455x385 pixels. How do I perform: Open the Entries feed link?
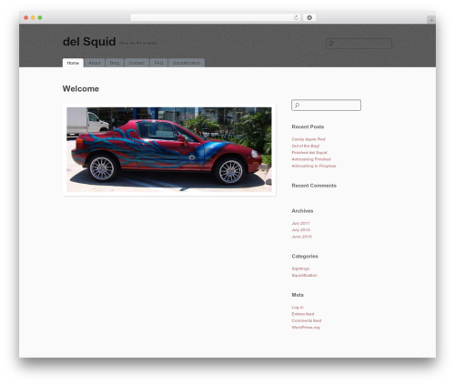tap(303, 314)
